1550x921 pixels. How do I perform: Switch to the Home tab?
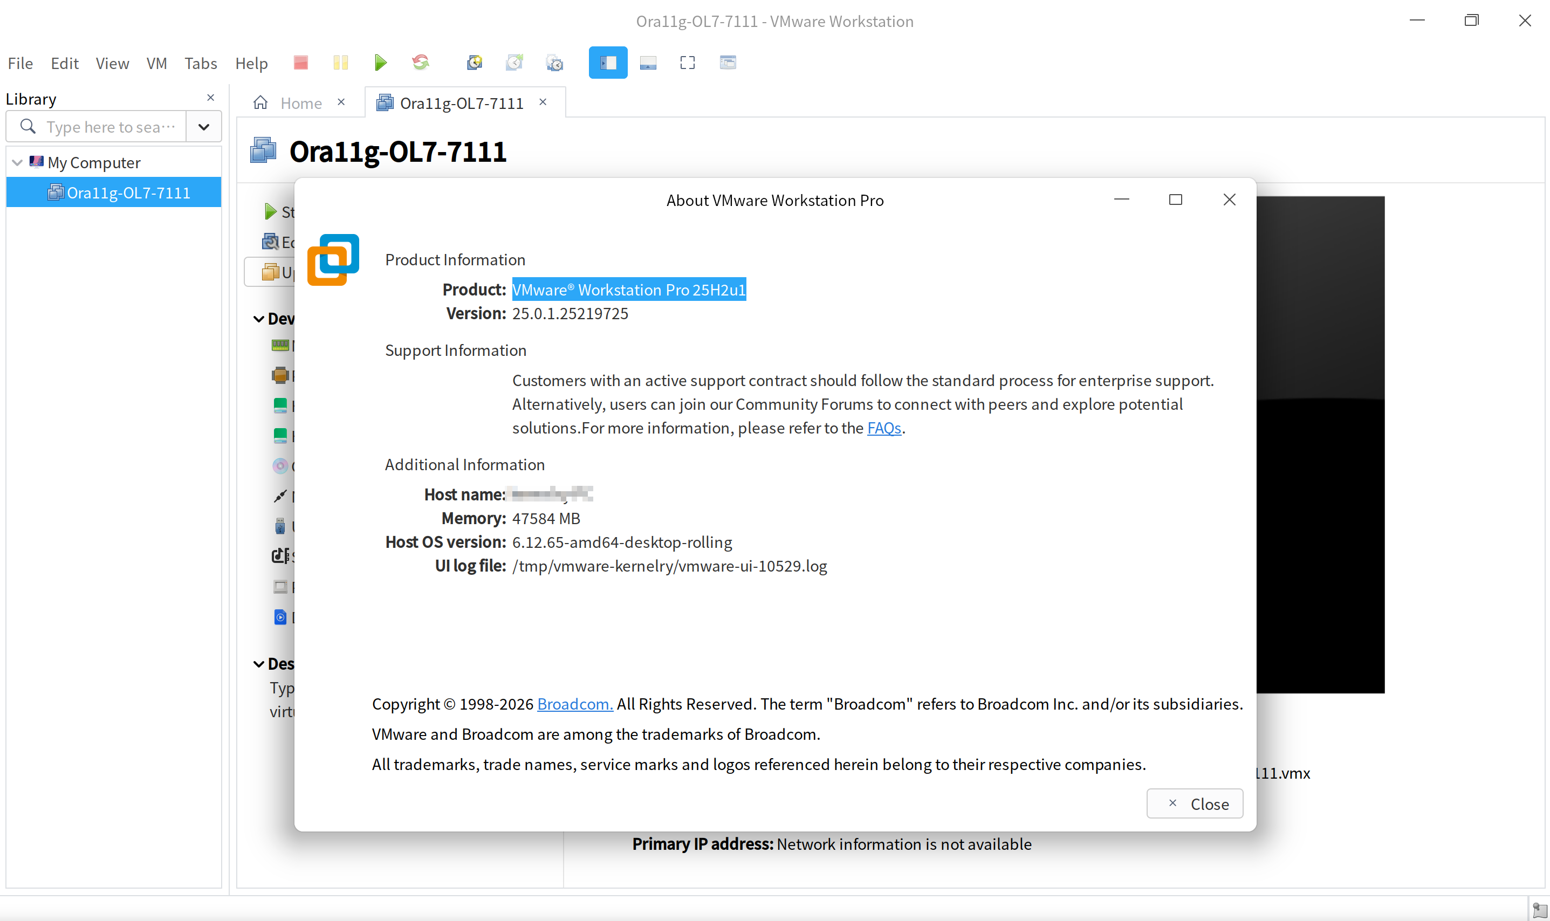[x=300, y=103]
